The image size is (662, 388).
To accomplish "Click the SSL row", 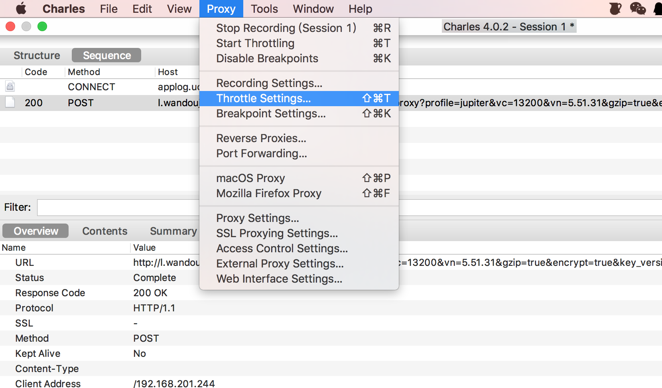I will point(331,323).
